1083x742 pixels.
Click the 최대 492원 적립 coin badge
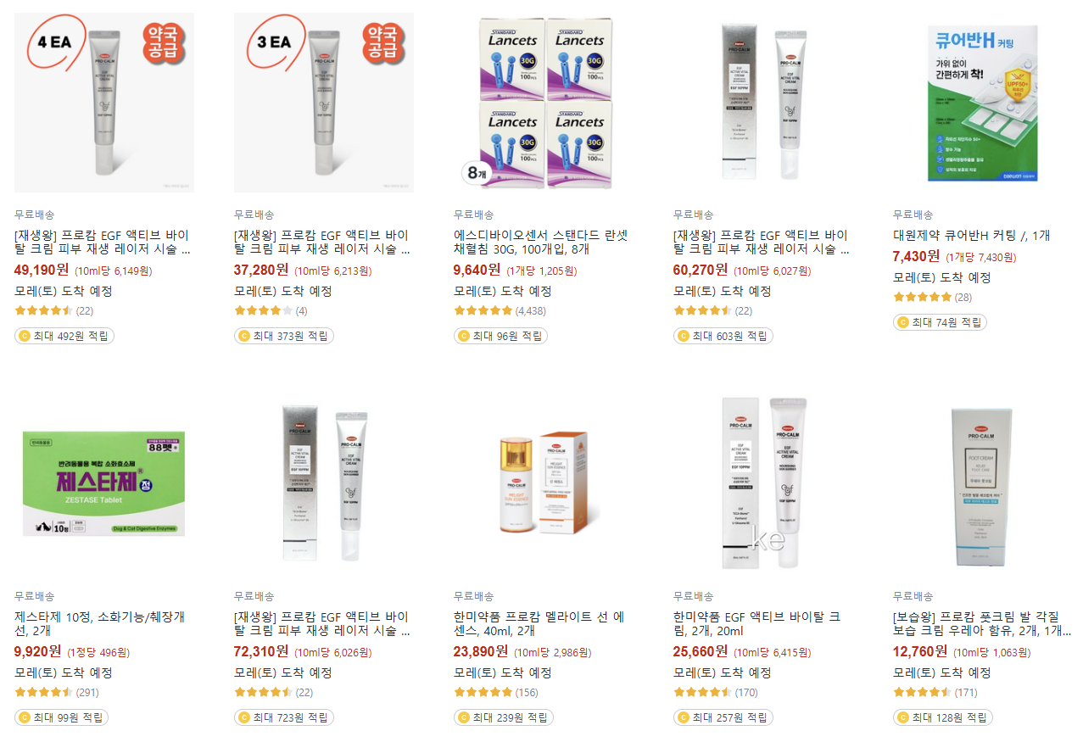(x=64, y=336)
